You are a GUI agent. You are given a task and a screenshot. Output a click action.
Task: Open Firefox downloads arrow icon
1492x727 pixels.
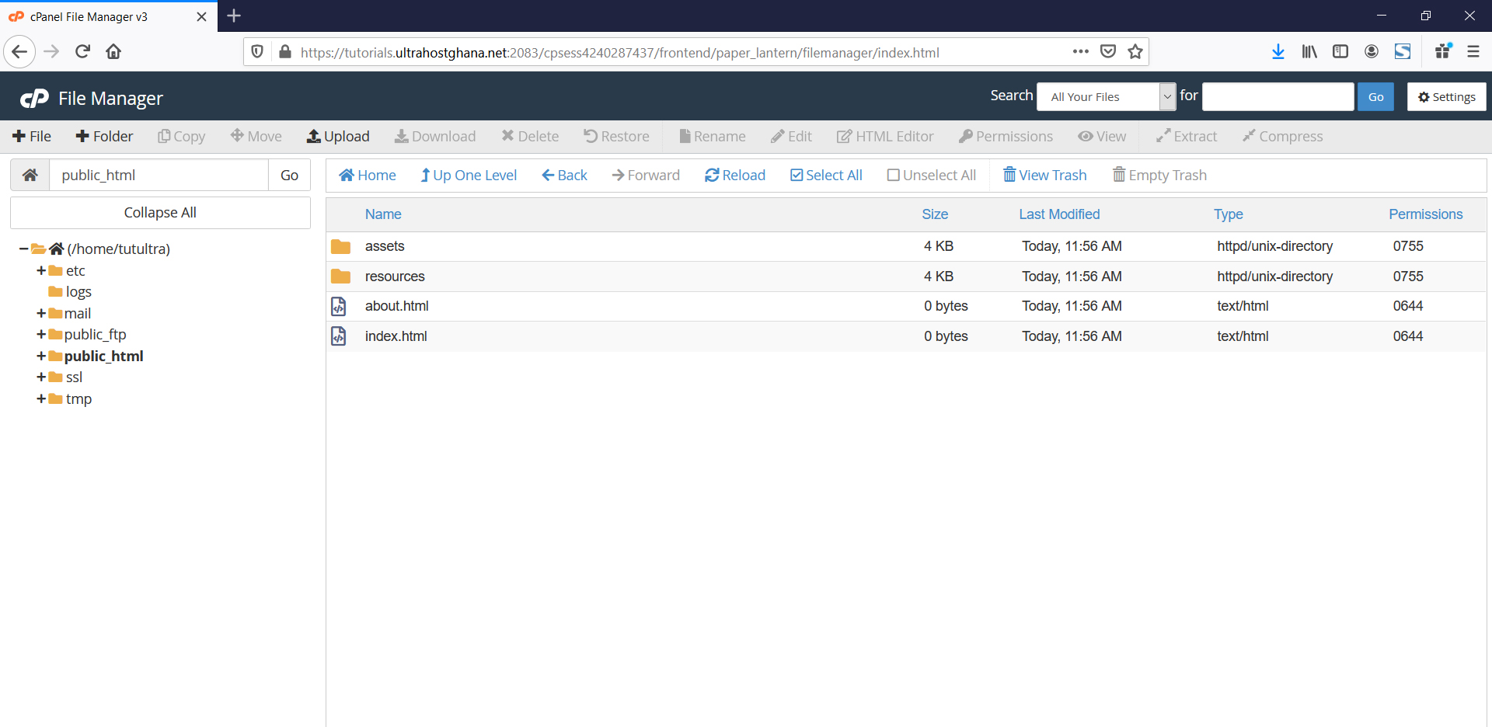[x=1278, y=51]
